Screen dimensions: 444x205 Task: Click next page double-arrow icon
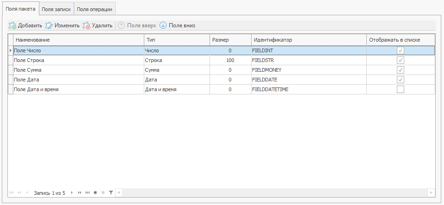click(80, 193)
